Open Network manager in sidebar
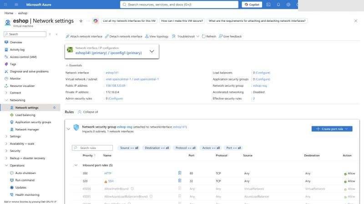 [27, 129]
